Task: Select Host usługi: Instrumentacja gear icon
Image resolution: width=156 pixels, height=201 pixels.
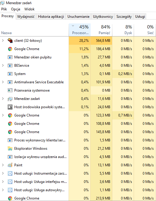Action: (x=10, y=173)
